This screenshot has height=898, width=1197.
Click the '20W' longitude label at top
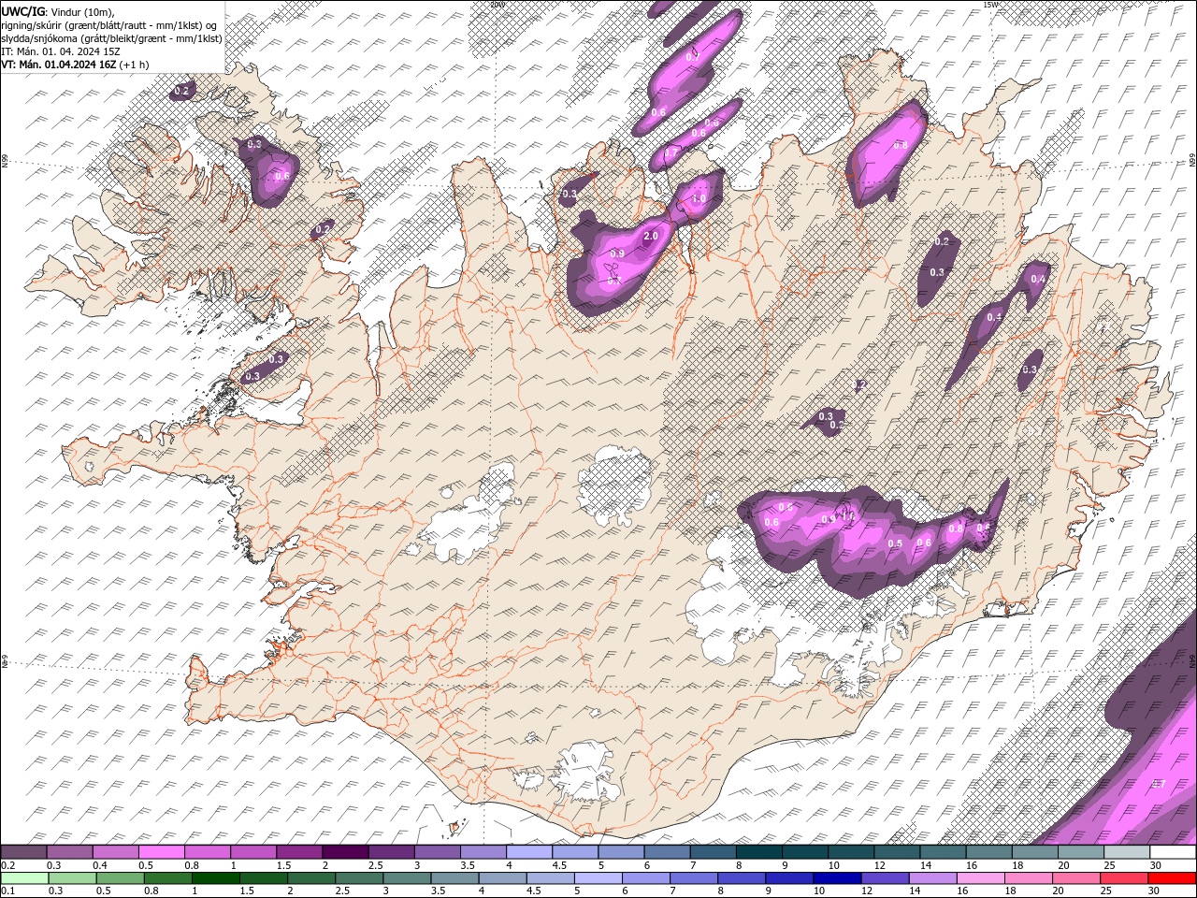[497, 5]
